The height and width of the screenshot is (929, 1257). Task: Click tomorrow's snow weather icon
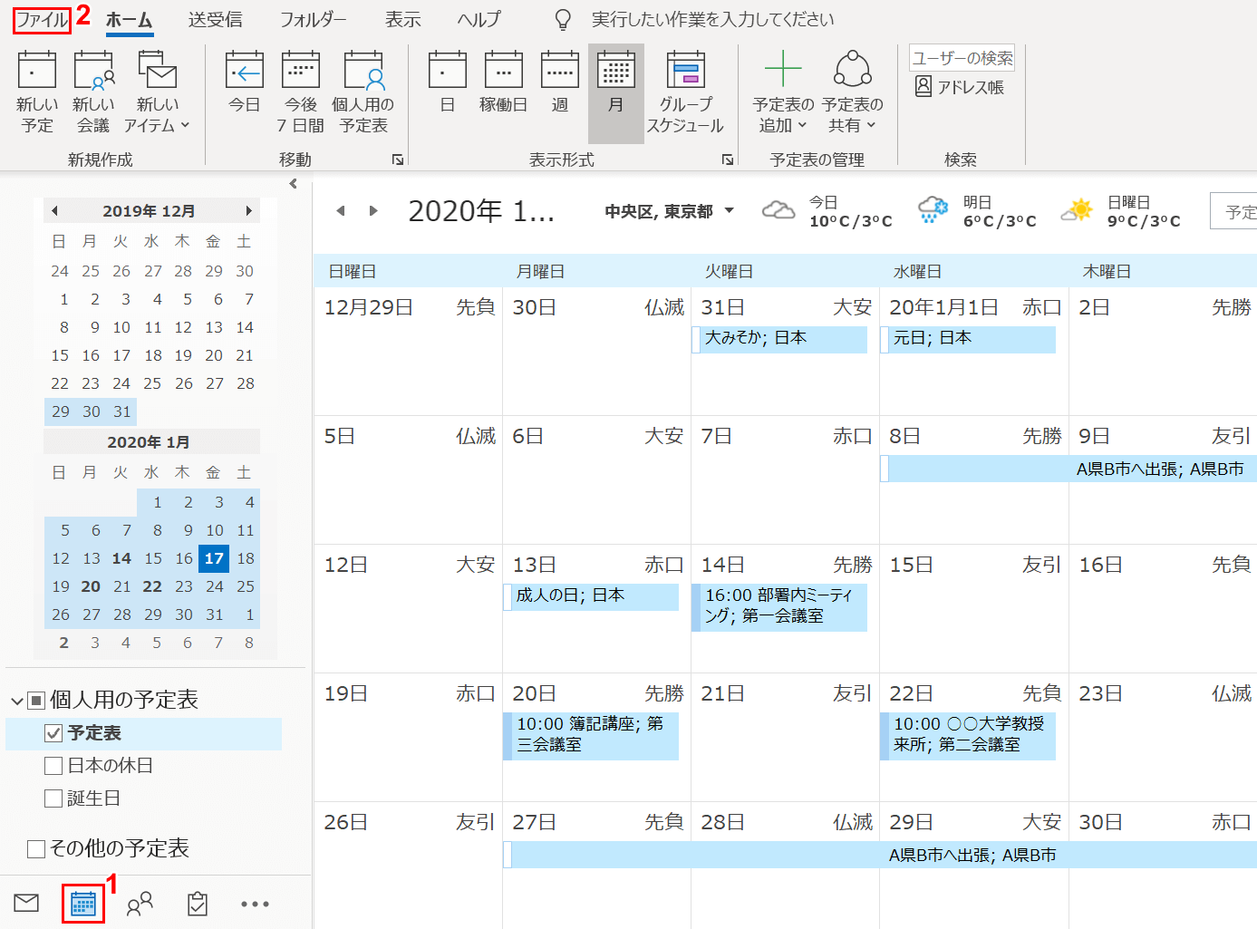(933, 210)
